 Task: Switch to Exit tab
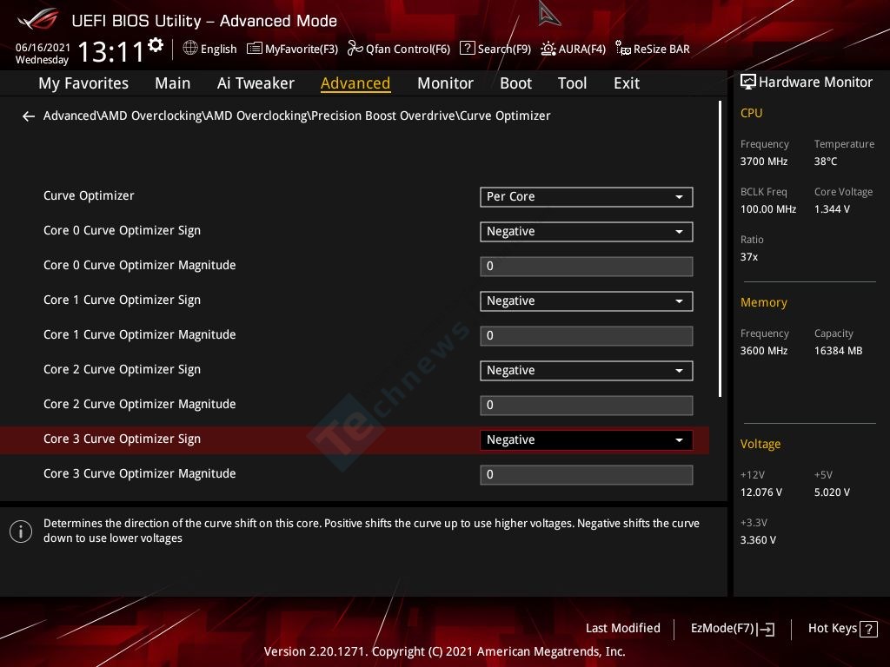[627, 83]
